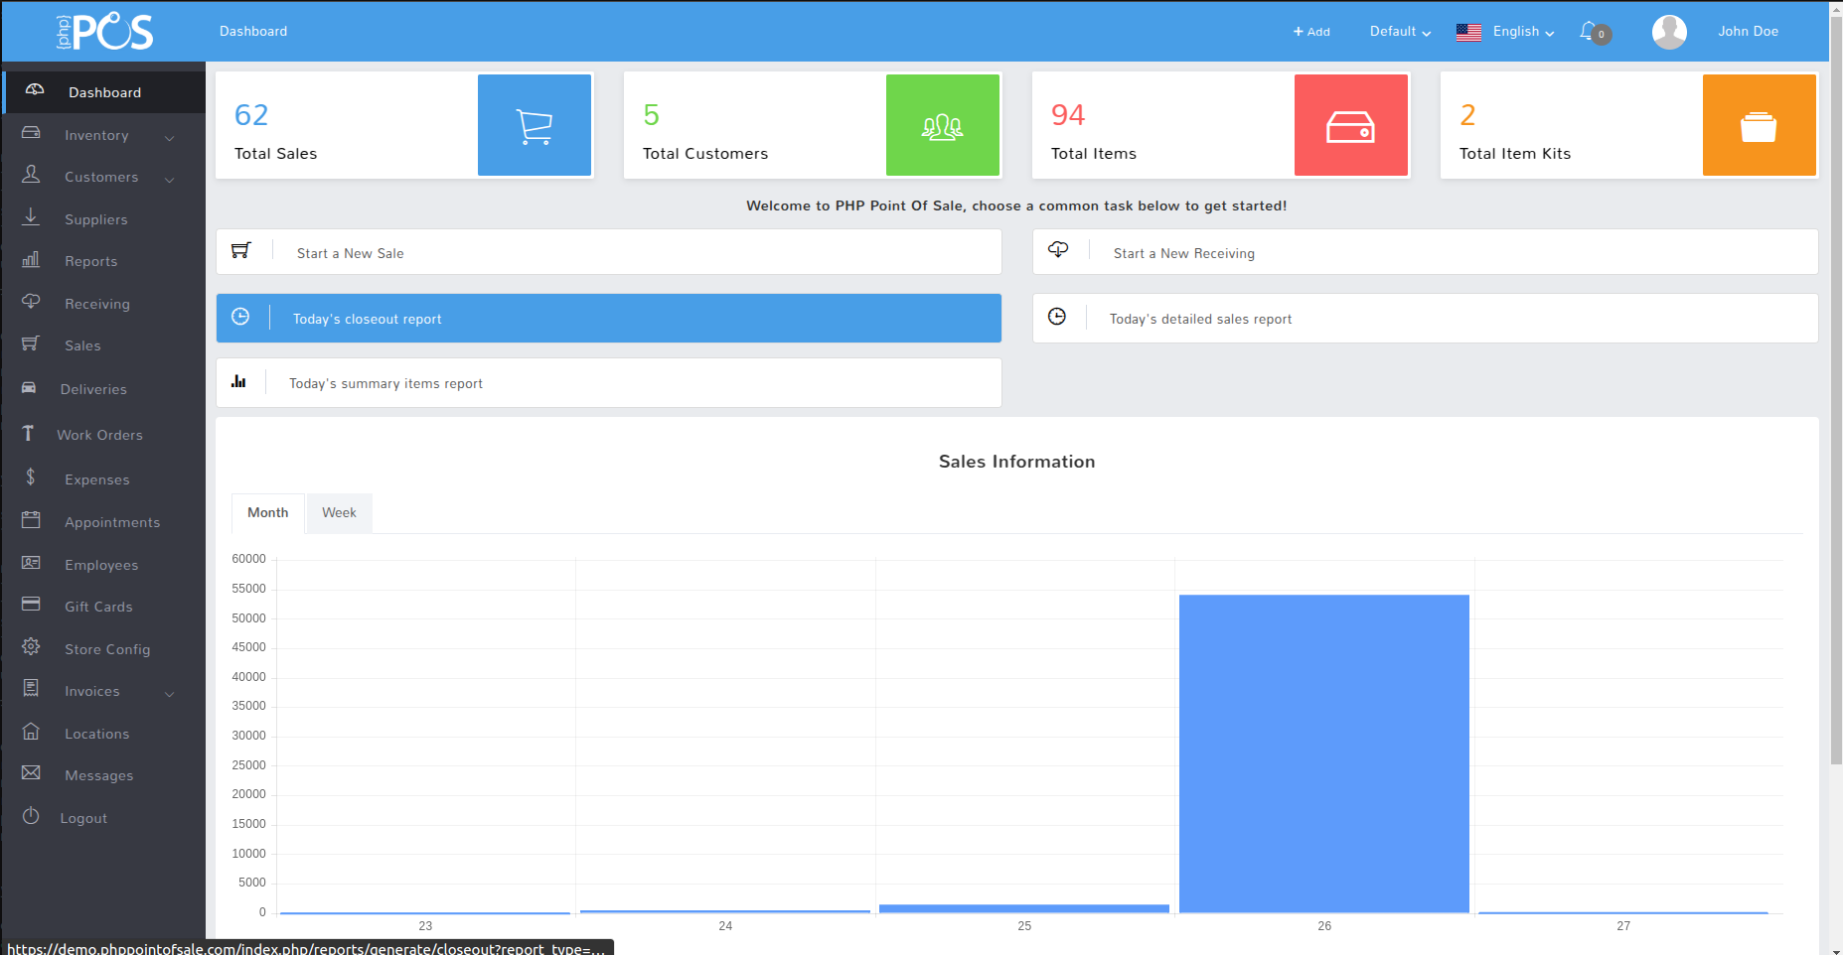Expand the Invoices sidebar submenu

(169, 693)
